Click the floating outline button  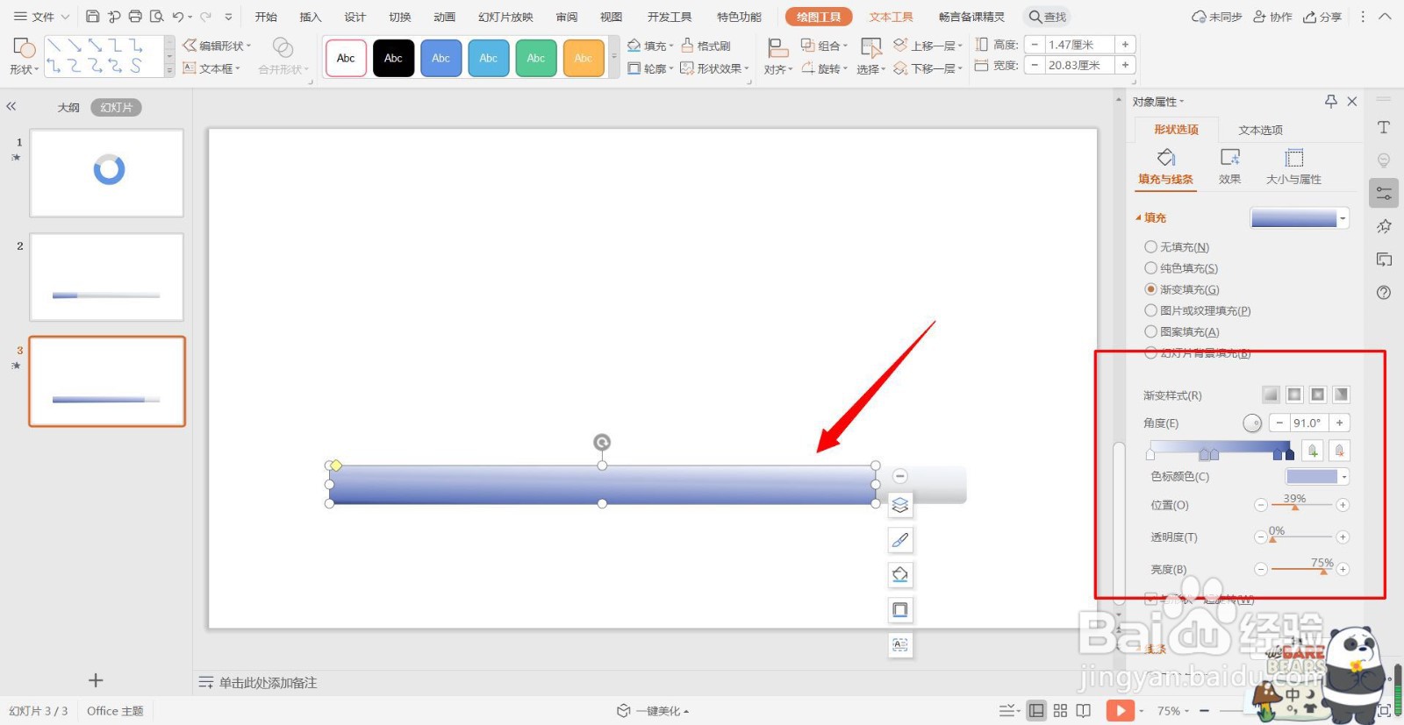[x=900, y=610]
